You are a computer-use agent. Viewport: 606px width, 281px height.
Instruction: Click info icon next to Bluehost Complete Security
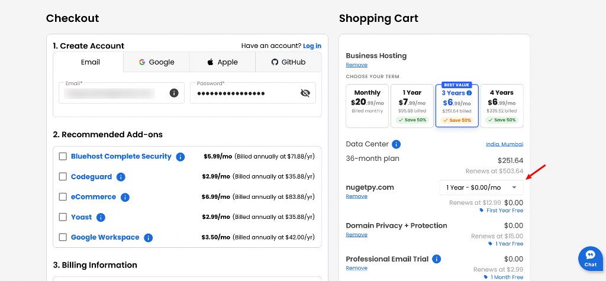[x=180, y=157]
